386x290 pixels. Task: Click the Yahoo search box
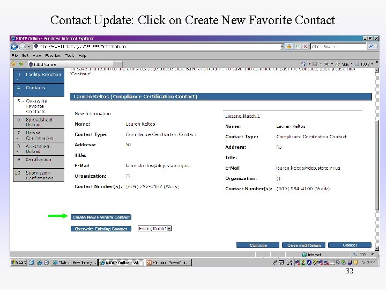coord(338,46)
